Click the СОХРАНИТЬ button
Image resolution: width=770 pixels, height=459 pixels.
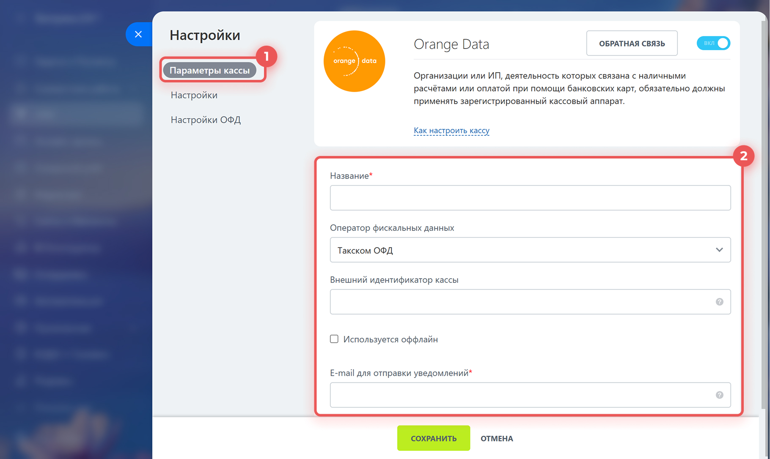[x=433, y=438]
